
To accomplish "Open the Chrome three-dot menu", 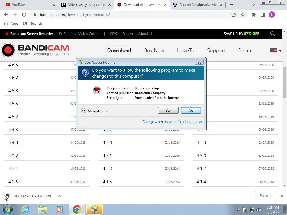I will tap(281, 15).
